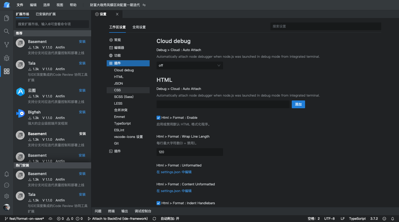Click the Tala extension icon under 推荐

coord(20,65)
